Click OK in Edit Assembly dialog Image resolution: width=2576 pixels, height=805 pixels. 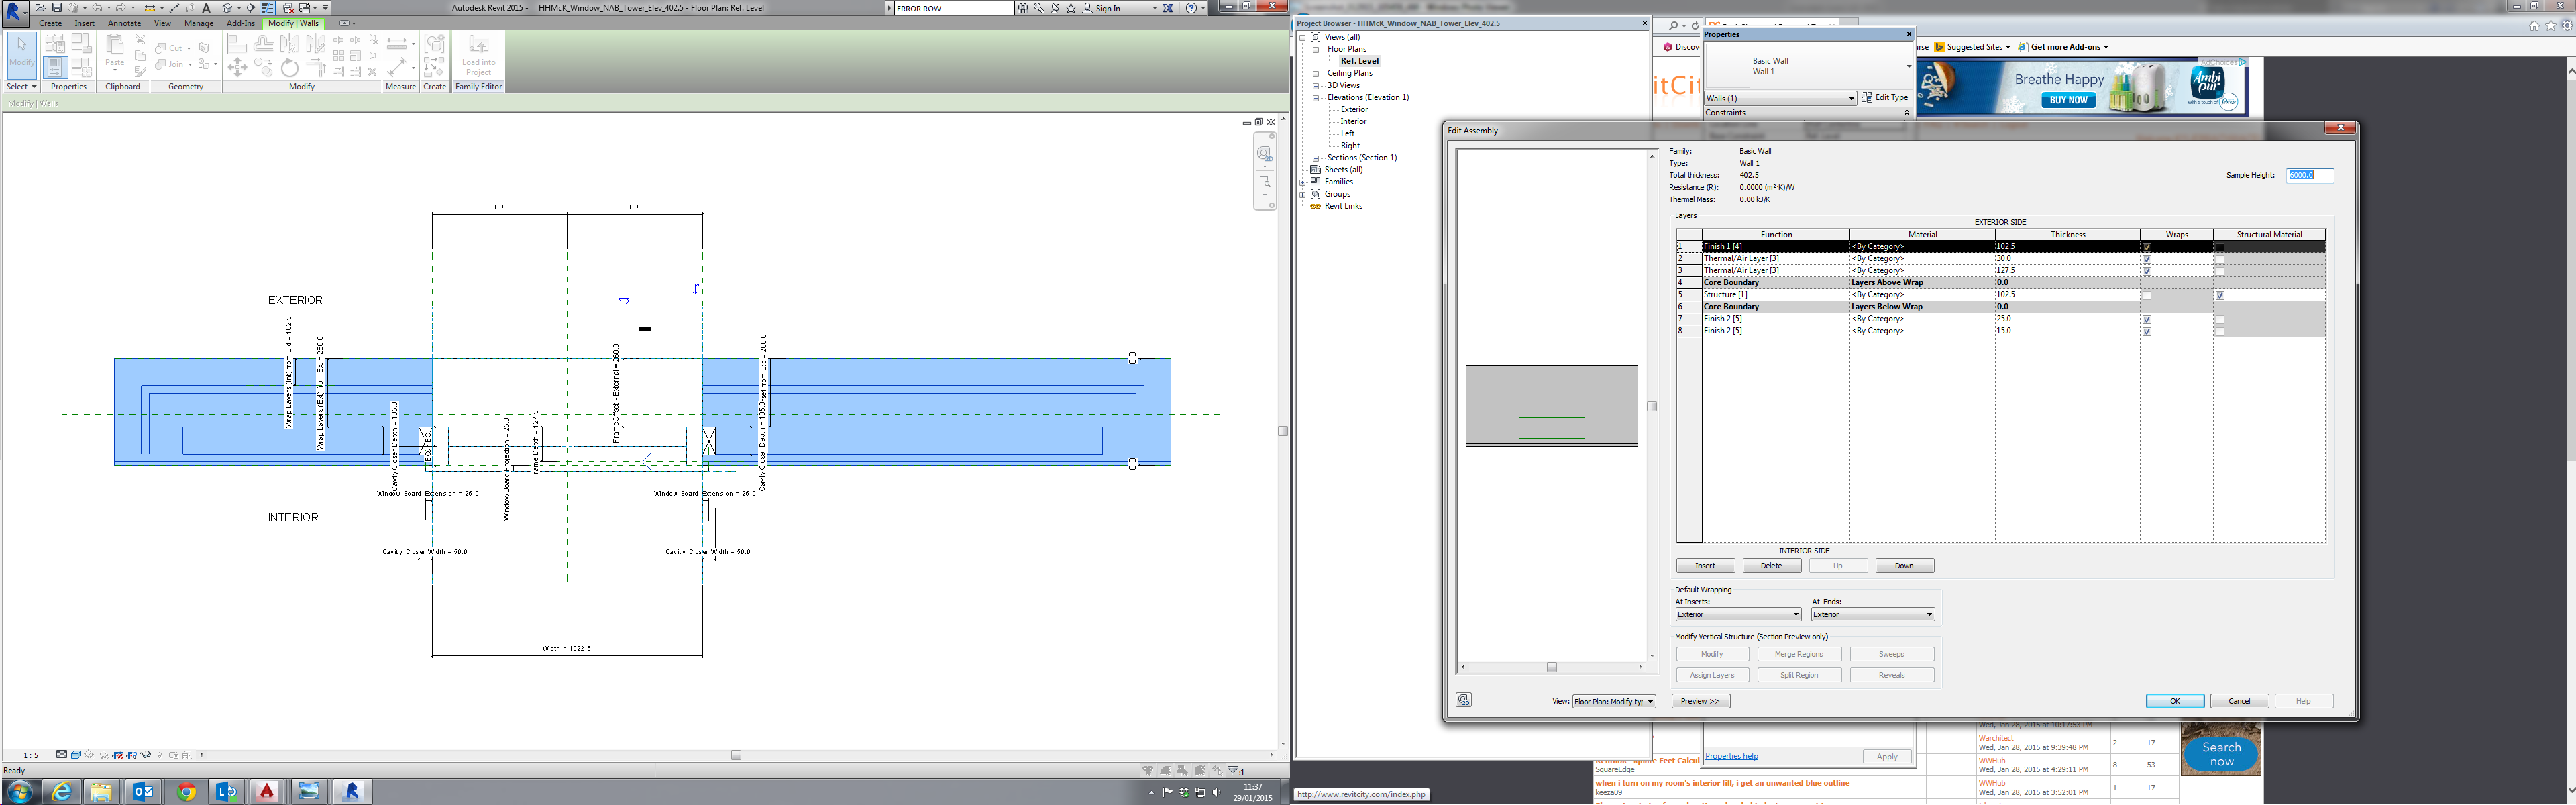tap(2174, 701)
